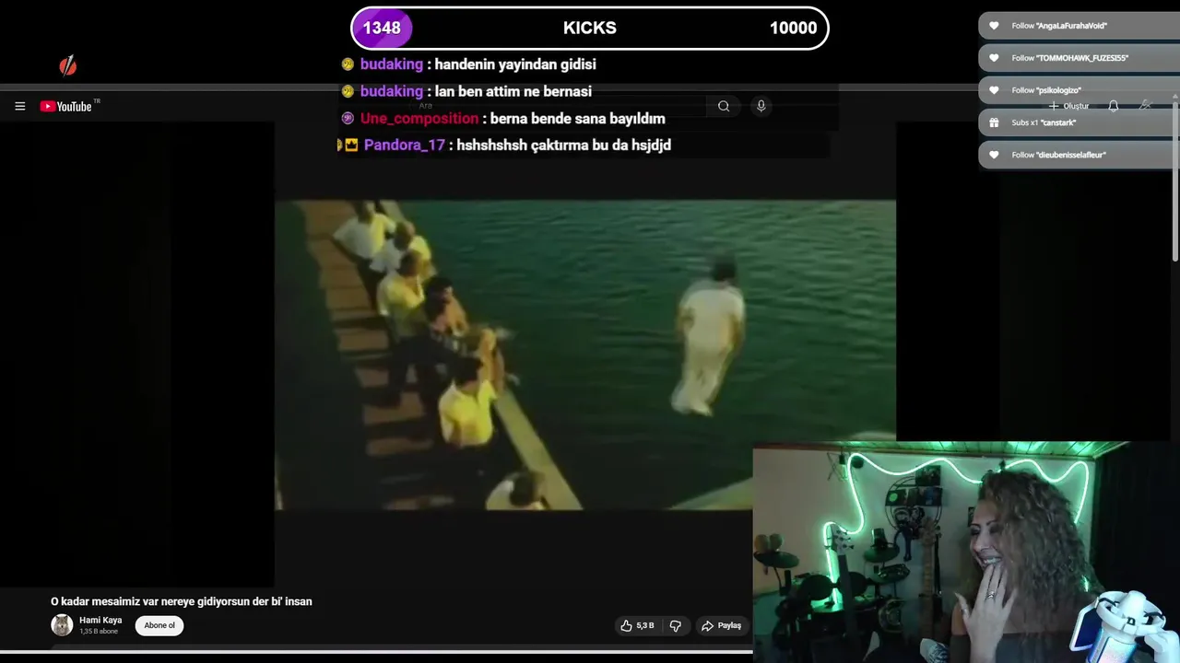Click the heart icon beside Follow 'AngaLaFurahaVoid'
1180x663 pixels.
994,26
